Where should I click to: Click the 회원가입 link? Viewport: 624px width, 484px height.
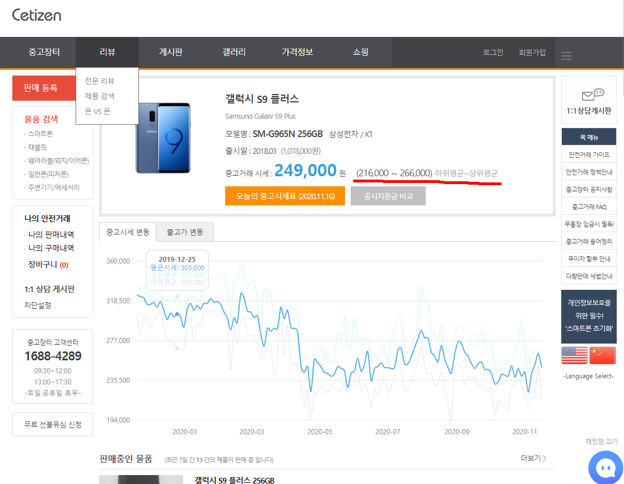pyautogui.click(x=532, y=53)
